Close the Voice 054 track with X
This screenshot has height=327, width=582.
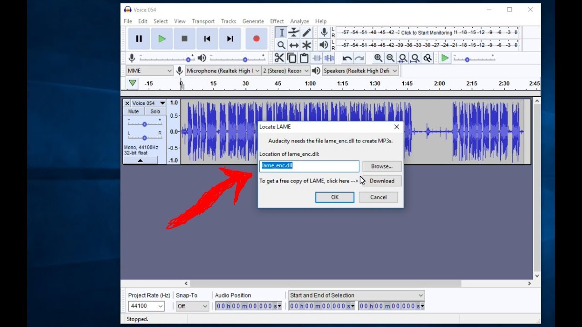point(127,103)
